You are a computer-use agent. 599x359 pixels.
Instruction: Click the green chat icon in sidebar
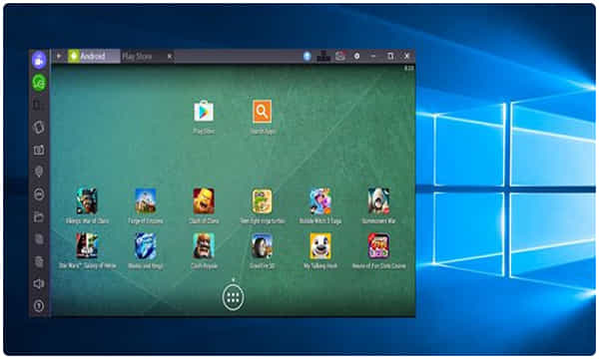pyautogui.click(x=39, y=83)
